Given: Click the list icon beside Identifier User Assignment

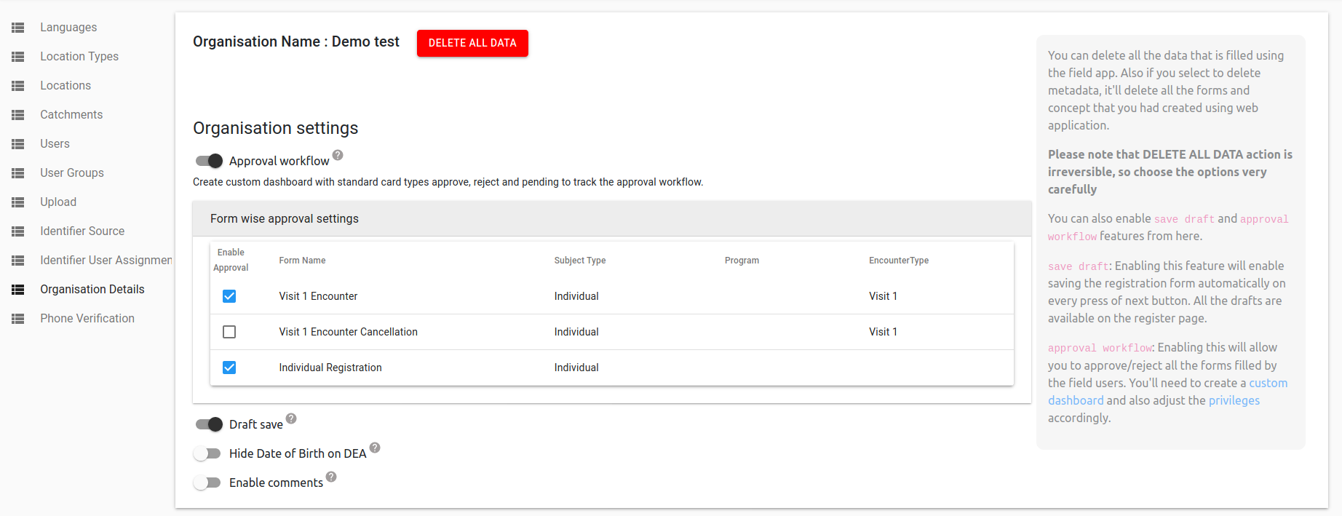Looking at the screenshot, I should click(x=18, y=261).
